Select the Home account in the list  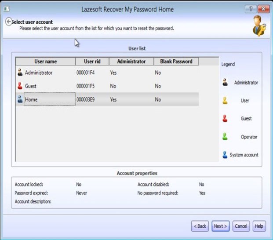point(107,99)
